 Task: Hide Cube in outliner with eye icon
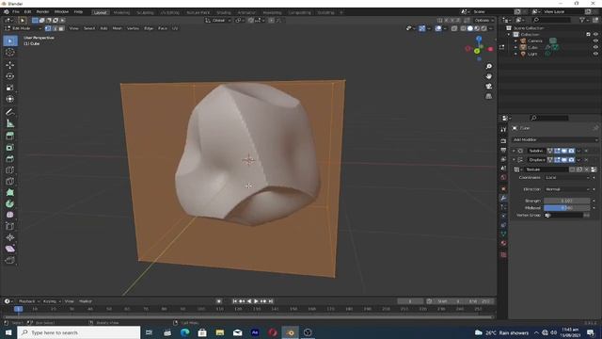[595, 47]
